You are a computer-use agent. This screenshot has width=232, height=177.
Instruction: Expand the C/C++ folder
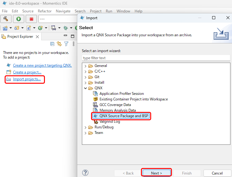click(x=85, y=72)
